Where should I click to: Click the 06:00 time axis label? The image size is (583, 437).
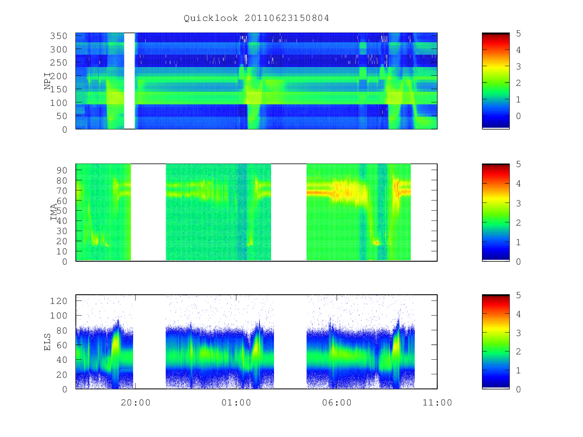coord(337,403)
